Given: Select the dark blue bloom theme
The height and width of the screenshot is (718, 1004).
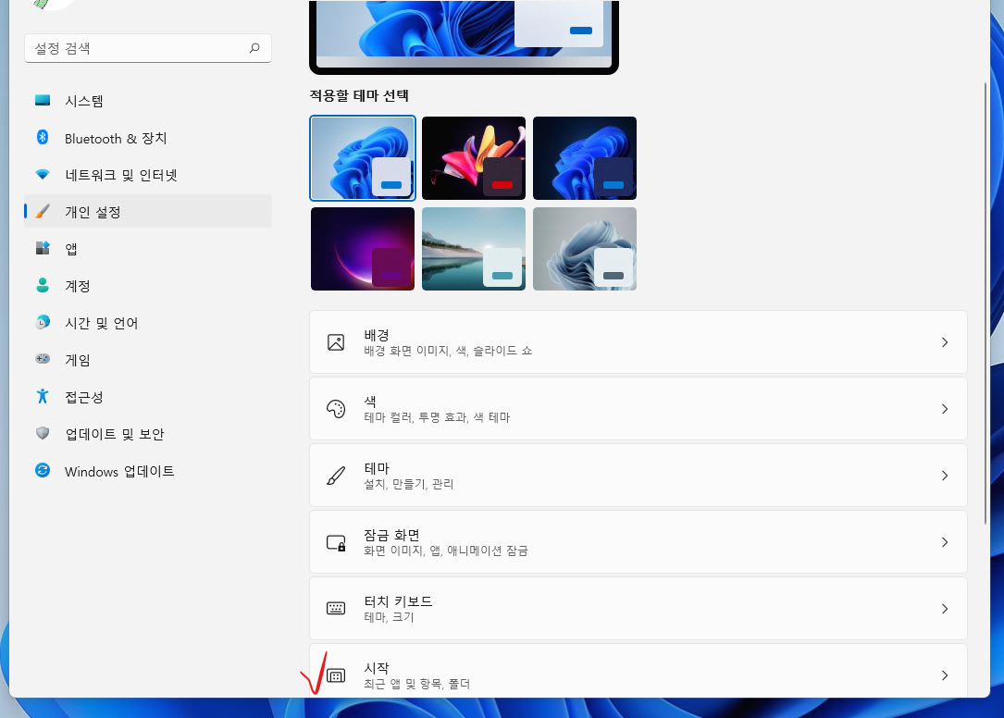Looking at the screenshot, I should 585,158.
